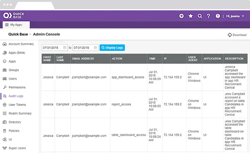Click the start date input field
This screenshot has width=250, height=153.
[54, 48]
